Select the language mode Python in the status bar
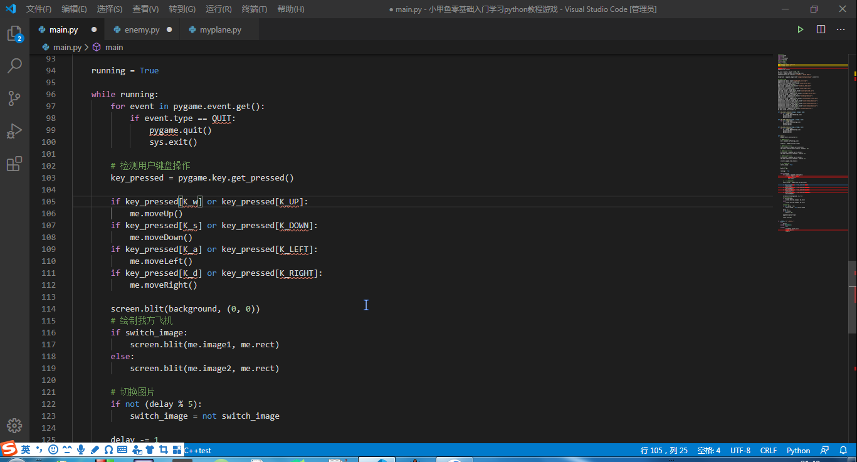This screenshot has width=857, height=462. (x=798, y=450)
